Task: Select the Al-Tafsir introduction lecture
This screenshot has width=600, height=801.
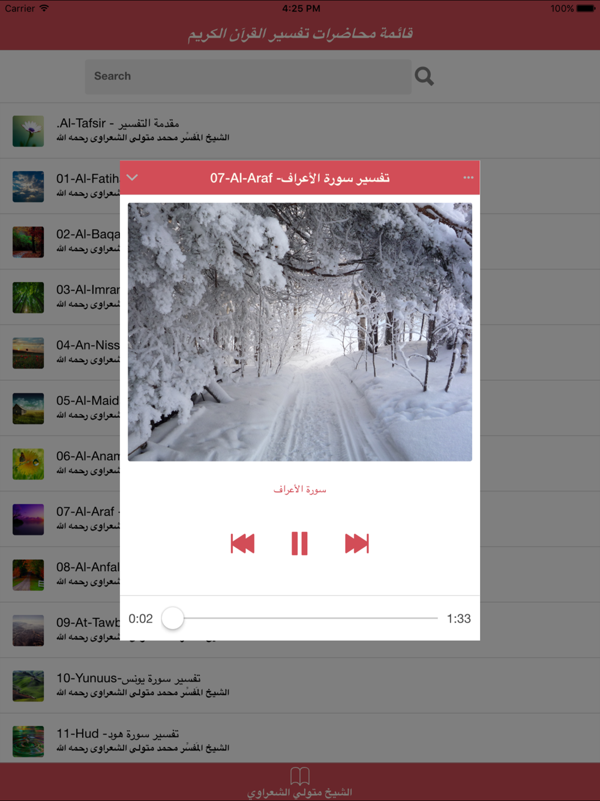Action: [x=300, y=131]
